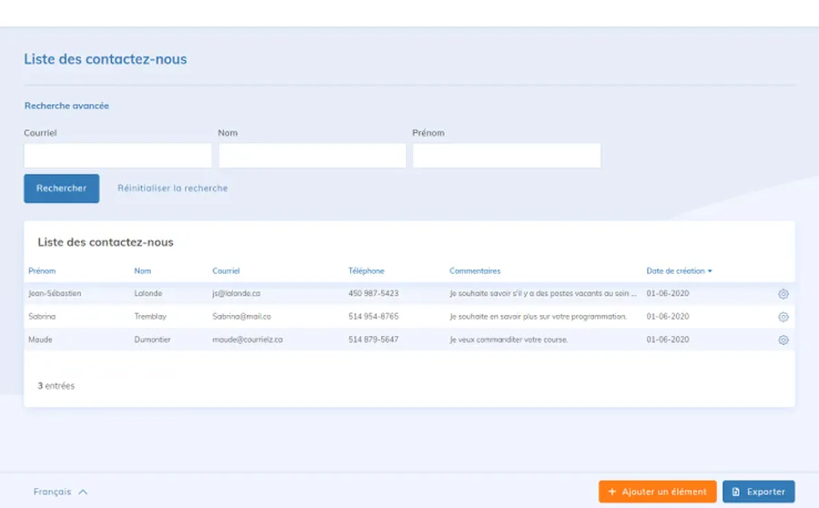This screenshot has height=508, width=819.
Task: Click the Exporter button
Action: pyautogui.click(x=758, y=492)
